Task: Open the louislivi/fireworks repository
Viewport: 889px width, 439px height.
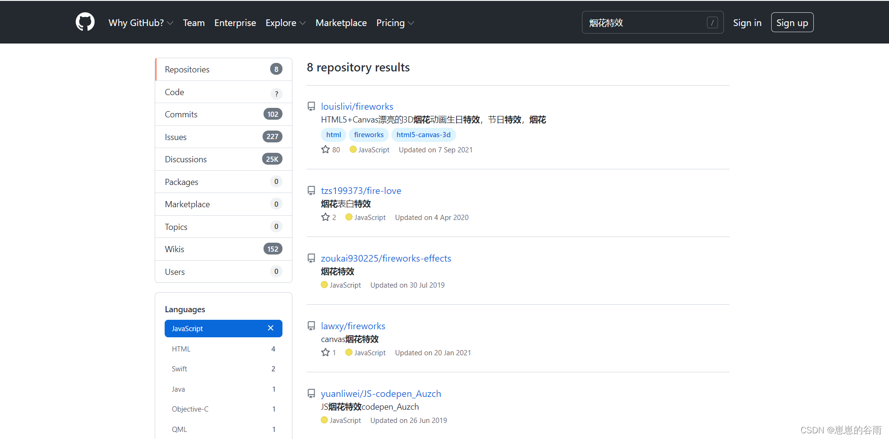Action: point(357,106)
